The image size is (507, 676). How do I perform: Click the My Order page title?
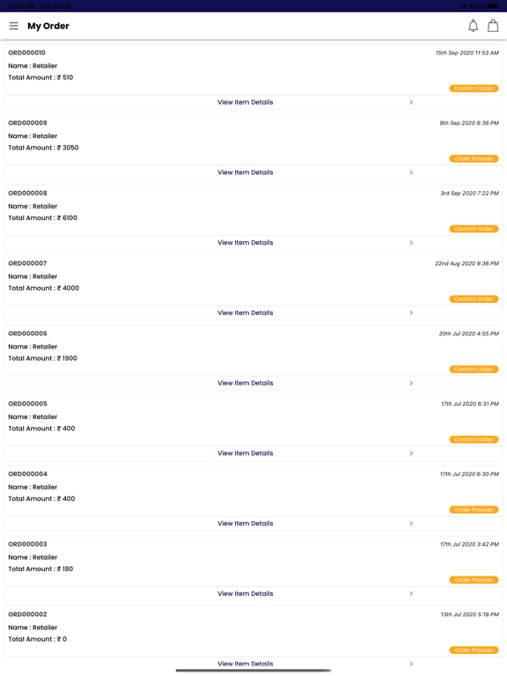[x=48, y=26]
